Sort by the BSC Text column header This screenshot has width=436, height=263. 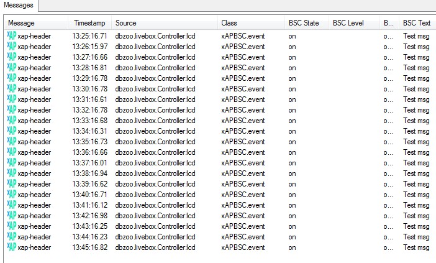[x=417, y=23]
